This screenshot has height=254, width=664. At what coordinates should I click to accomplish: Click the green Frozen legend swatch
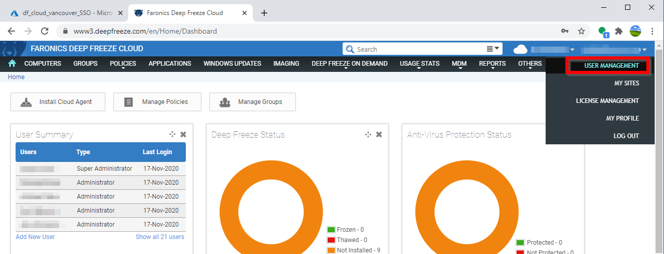331,230
